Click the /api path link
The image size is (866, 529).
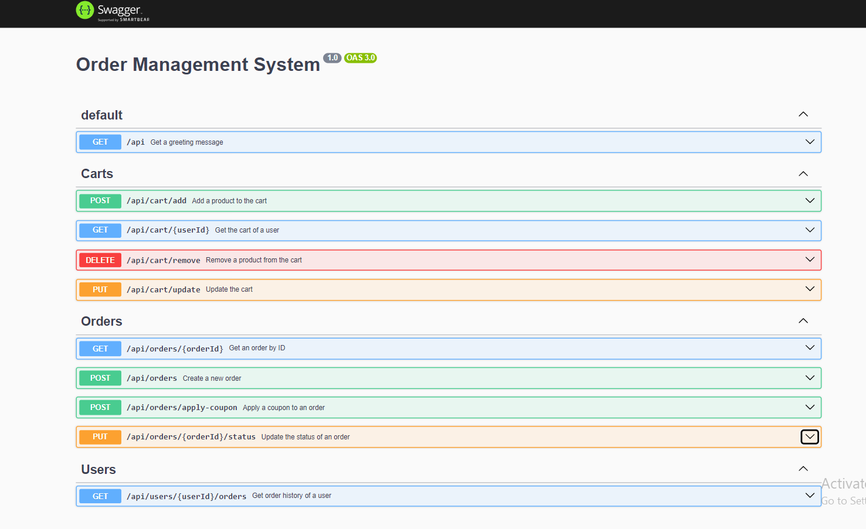coord(135,142)
